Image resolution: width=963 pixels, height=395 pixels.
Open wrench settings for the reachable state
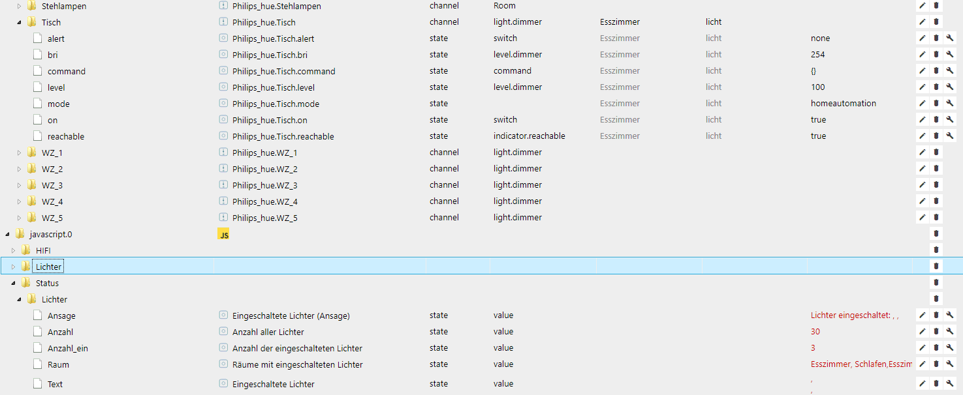point(949,136)
